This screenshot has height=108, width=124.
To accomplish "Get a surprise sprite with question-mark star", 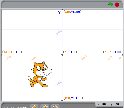I will click(x=55, y=106).
